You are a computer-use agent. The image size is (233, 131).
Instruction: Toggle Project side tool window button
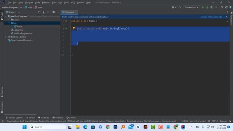point(2,16)
